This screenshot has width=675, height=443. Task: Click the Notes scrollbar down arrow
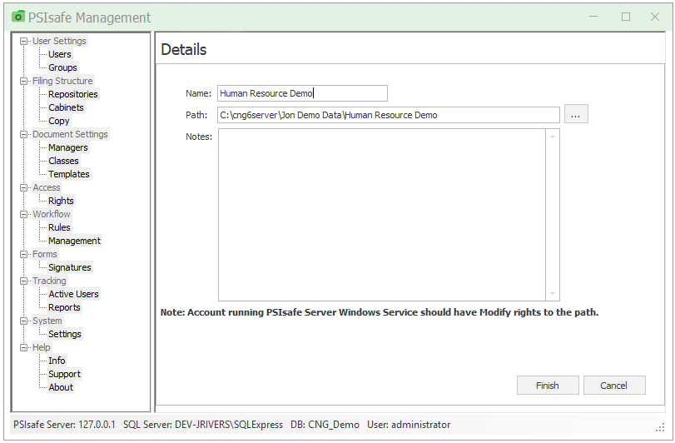(553, 294)
